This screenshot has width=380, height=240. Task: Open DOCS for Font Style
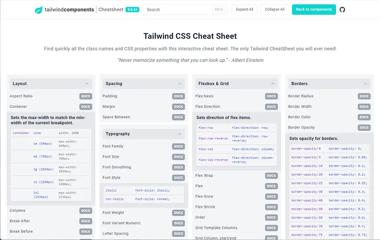178,178
